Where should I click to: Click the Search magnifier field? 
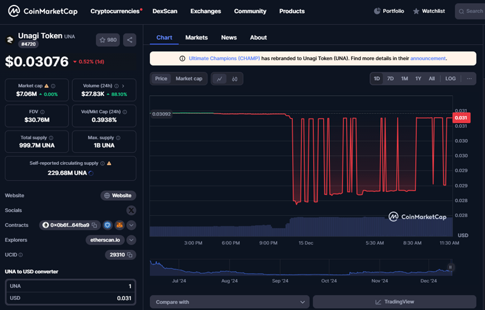click(x=470, y=11)
